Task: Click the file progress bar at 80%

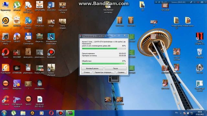Action: click(104, 48)
